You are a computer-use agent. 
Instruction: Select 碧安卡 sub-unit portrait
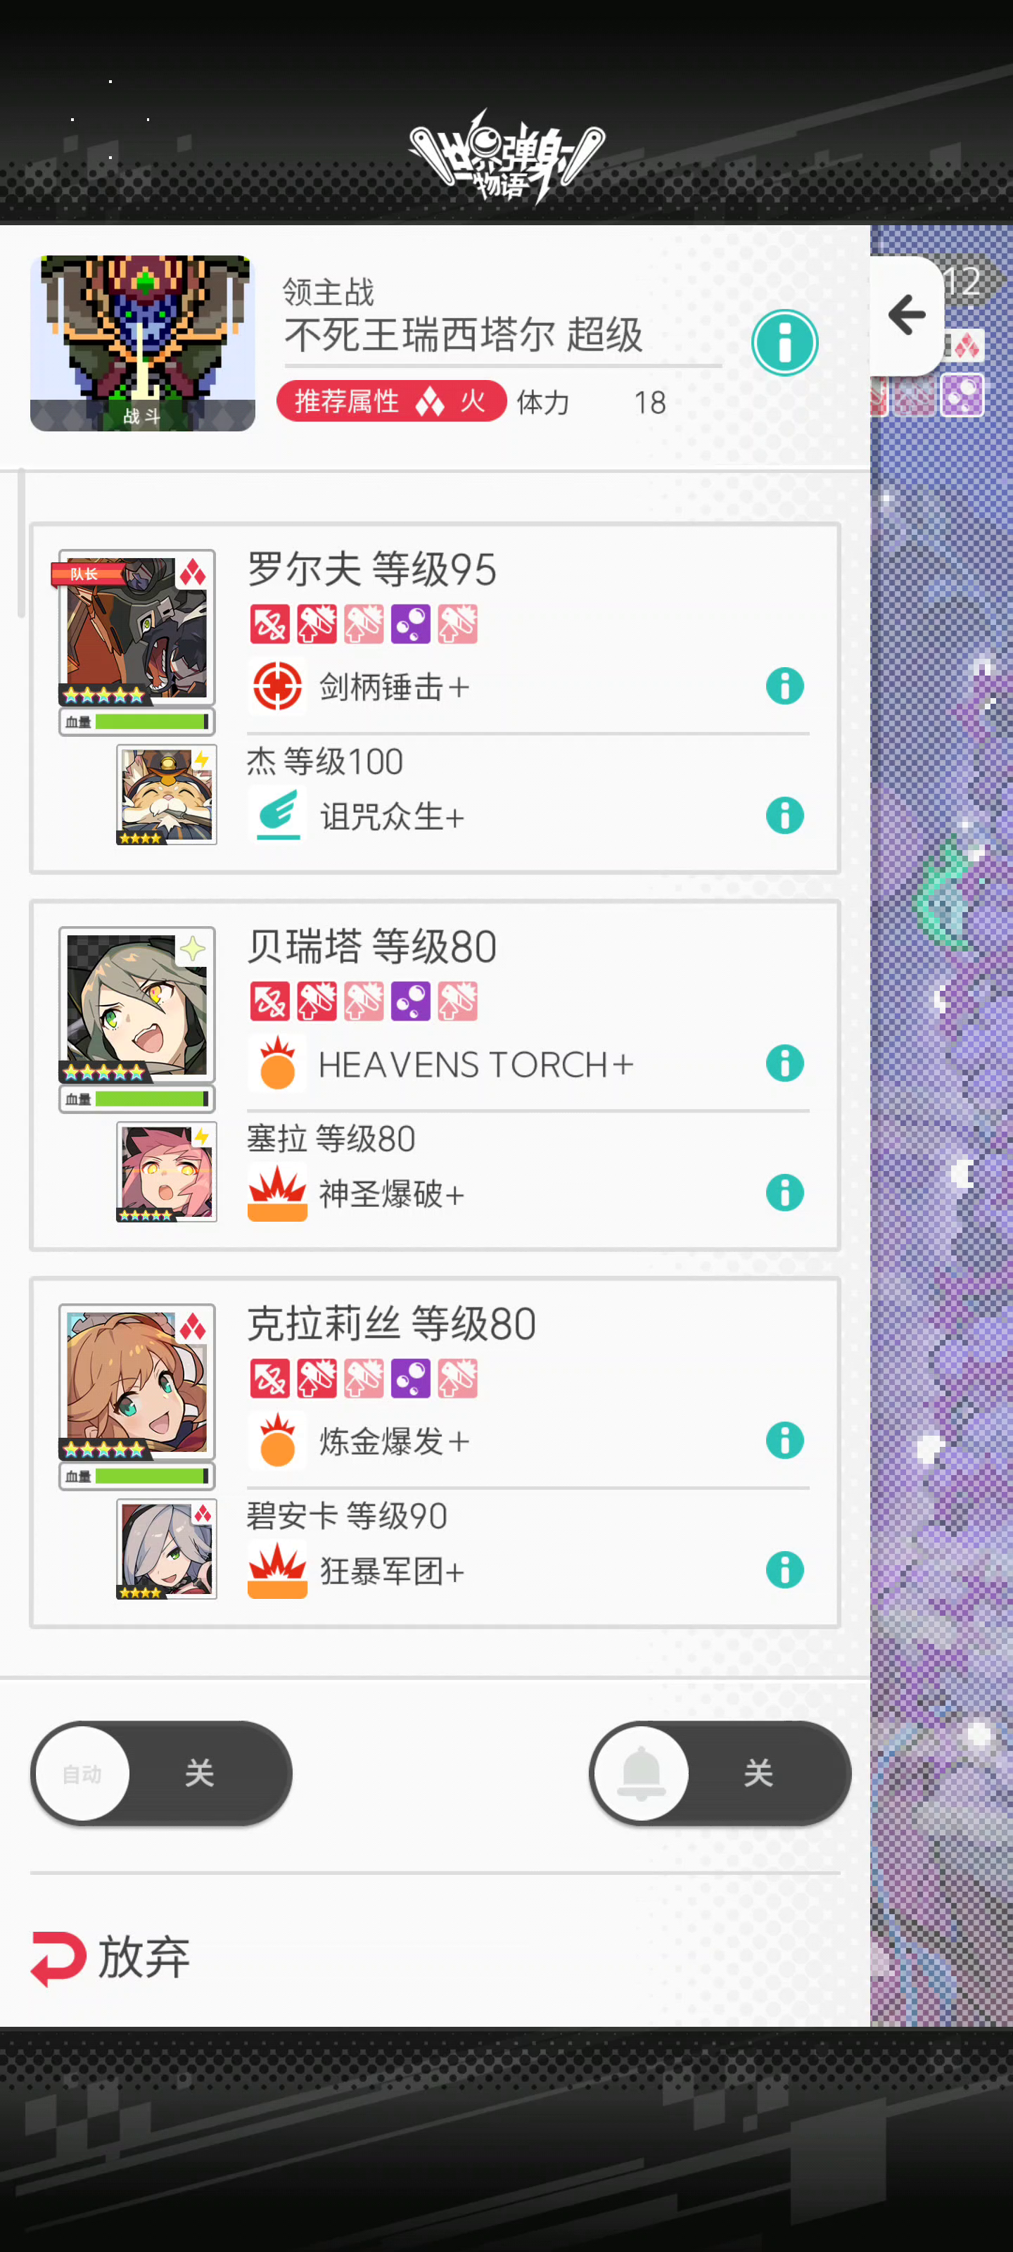click(x=166, y=1549)
